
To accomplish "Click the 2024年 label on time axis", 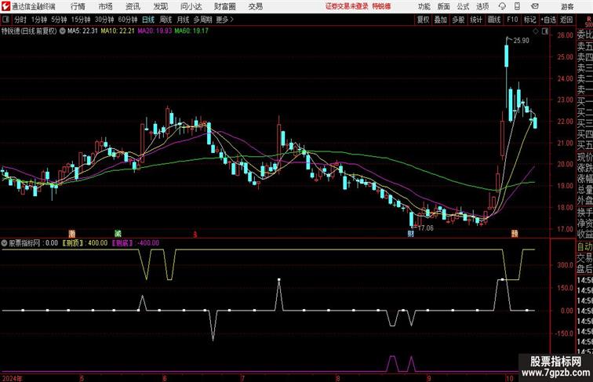I will click(x=12, y=378).
